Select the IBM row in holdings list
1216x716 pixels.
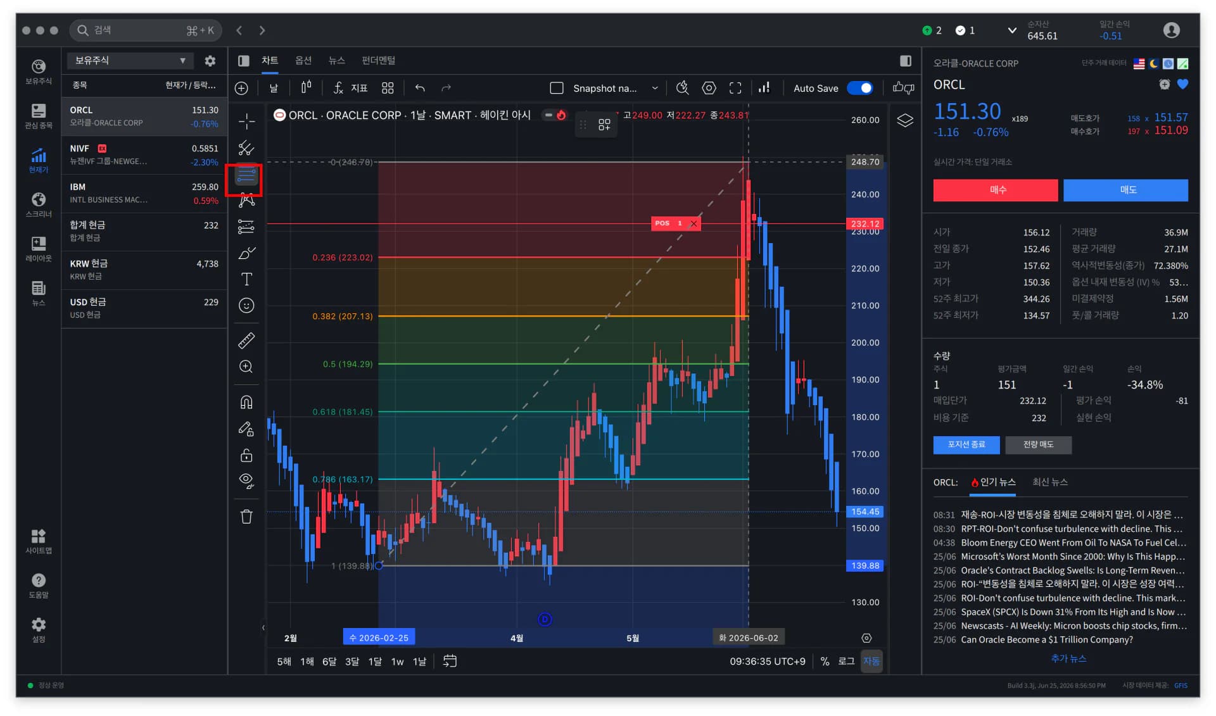144,194
